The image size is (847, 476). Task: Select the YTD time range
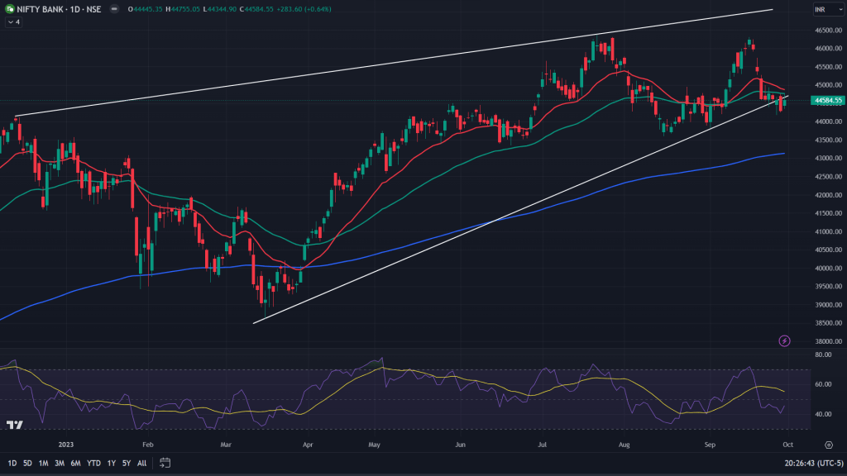pos(93,463)
